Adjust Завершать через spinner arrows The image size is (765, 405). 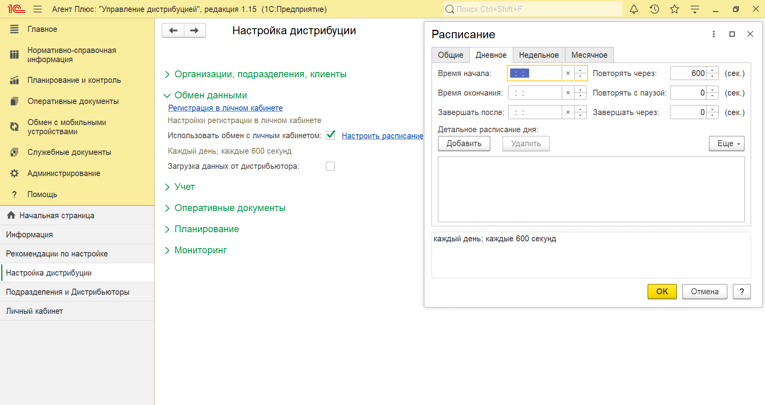[x=712, y=112]
